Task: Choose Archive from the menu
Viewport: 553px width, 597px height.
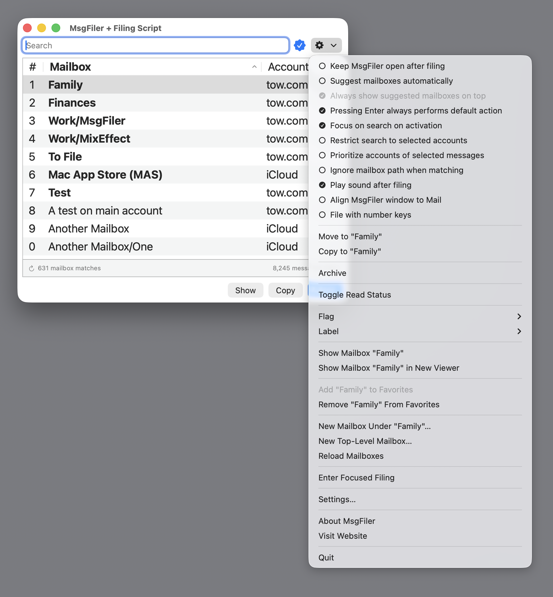Action: (x=332, y=273)
